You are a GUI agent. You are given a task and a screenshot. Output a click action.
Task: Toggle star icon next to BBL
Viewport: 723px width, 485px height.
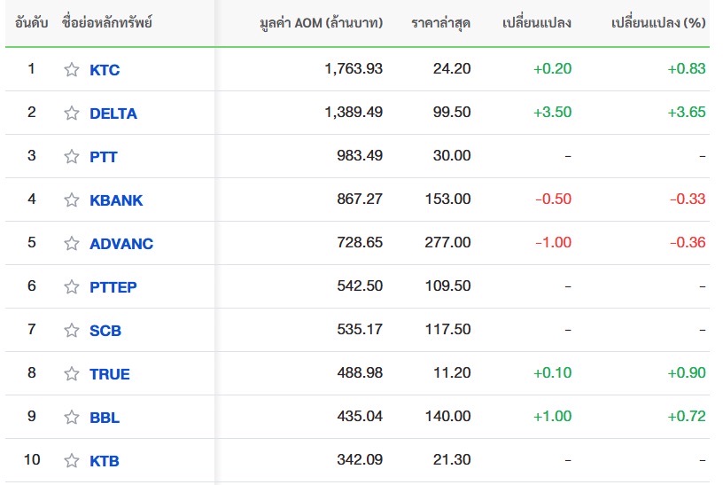(72, 418)
